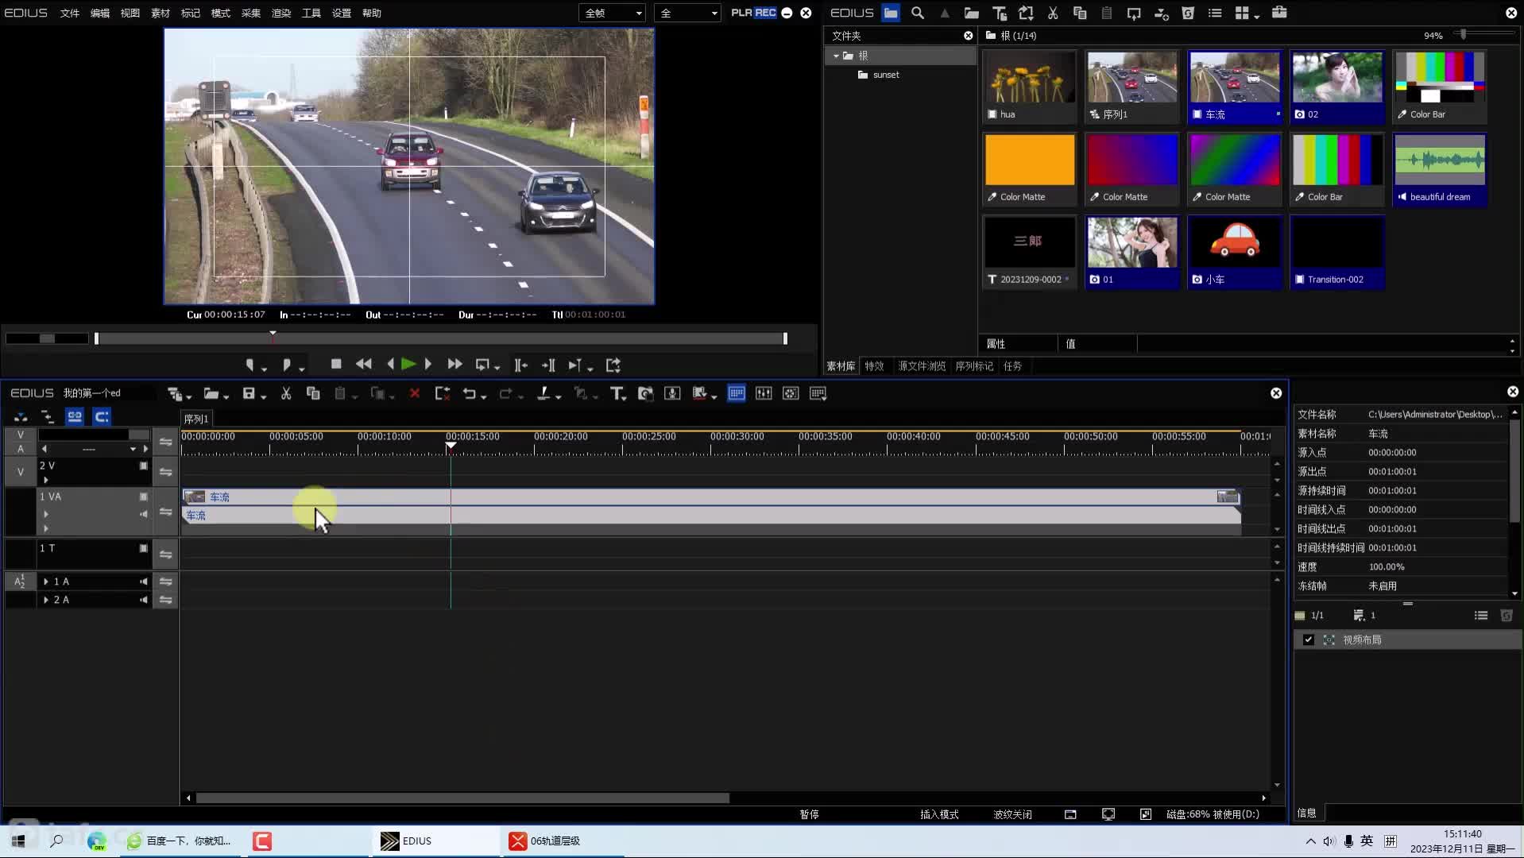Select the 序列1 timeline tab
1524x858 pixels.
(196, 419)
